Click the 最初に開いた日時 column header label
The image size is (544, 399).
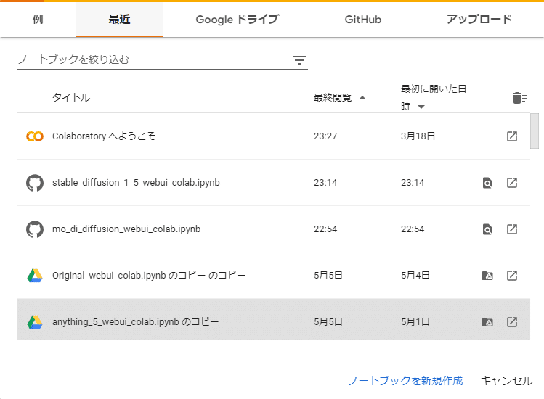[434, 97]
